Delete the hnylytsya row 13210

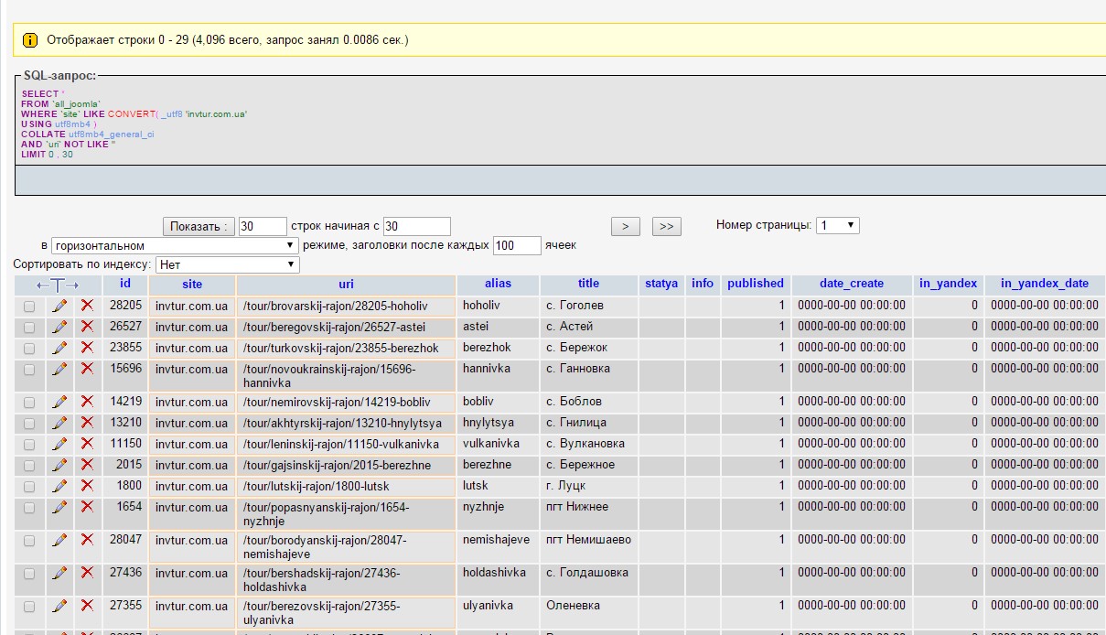pos(87,423)
